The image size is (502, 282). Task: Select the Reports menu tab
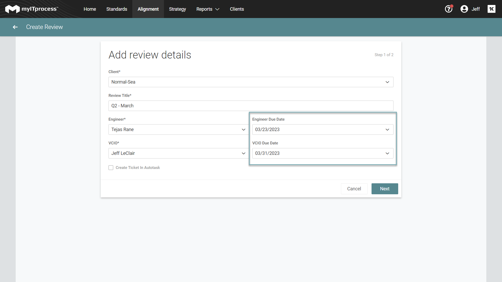click(x=207, y=9)
